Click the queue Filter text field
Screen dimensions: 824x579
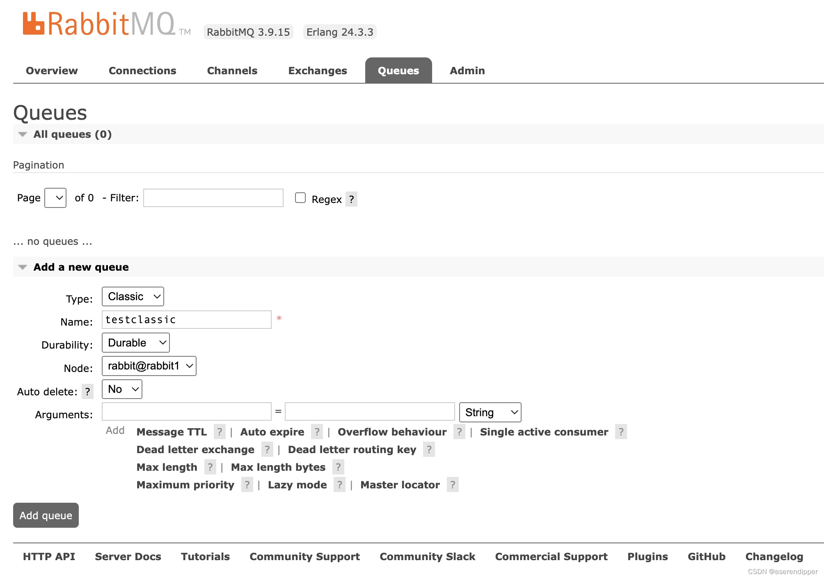tap(213, 198)
